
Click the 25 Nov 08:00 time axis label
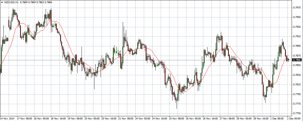176,119
